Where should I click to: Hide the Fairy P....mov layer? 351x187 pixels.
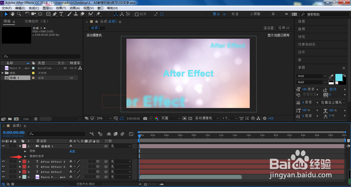pos(3,177)
